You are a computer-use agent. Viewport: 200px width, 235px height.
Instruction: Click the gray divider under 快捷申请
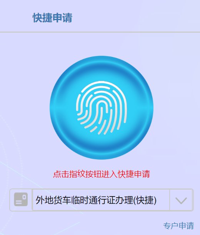[x=100, y=32]
